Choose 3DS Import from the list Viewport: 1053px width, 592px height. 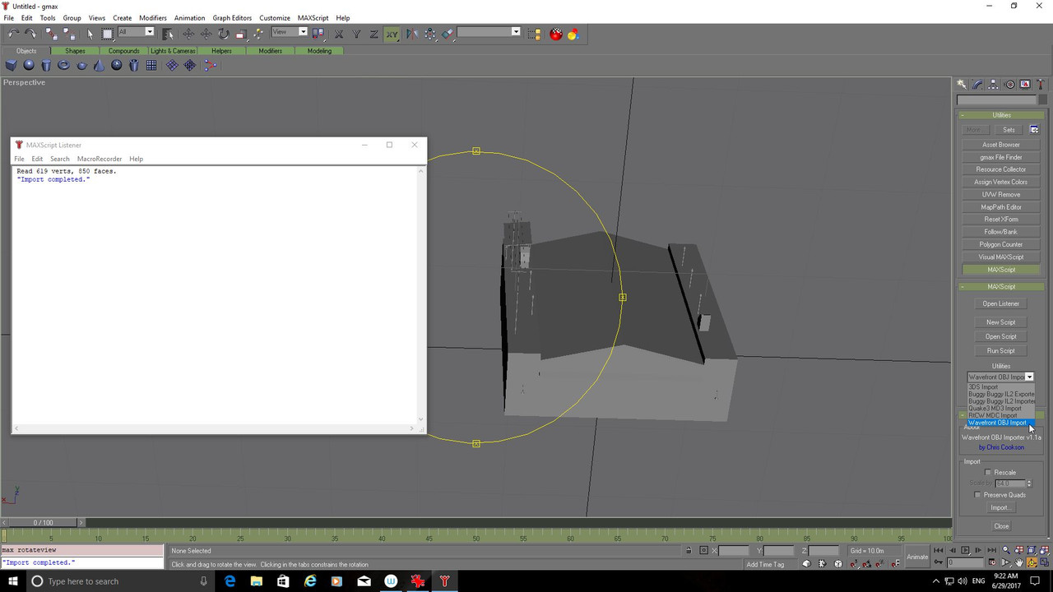pos(1000,386)
